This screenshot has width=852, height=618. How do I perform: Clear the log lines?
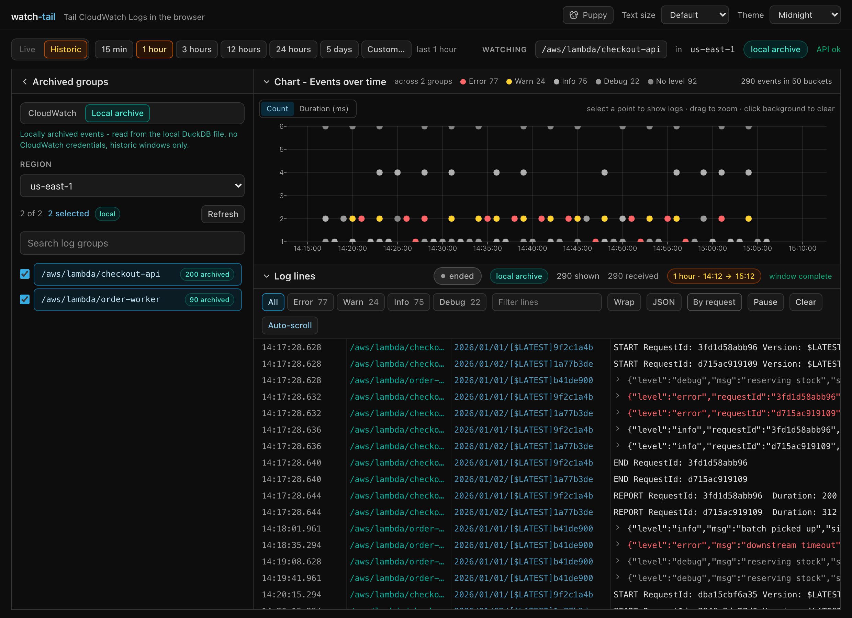(805, 302)
